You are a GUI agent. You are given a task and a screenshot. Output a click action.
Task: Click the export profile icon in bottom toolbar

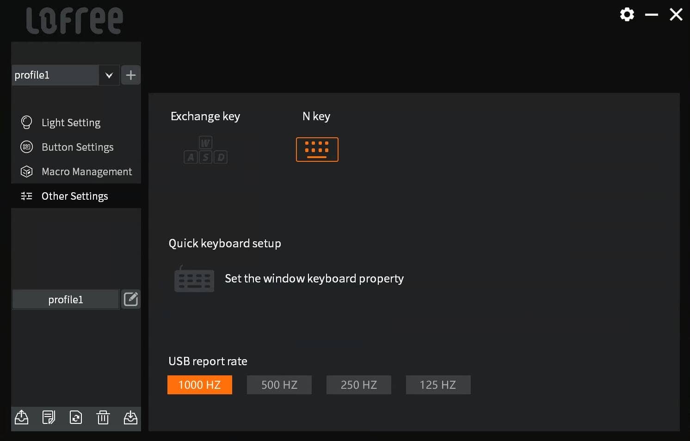[x=22, y=417]
